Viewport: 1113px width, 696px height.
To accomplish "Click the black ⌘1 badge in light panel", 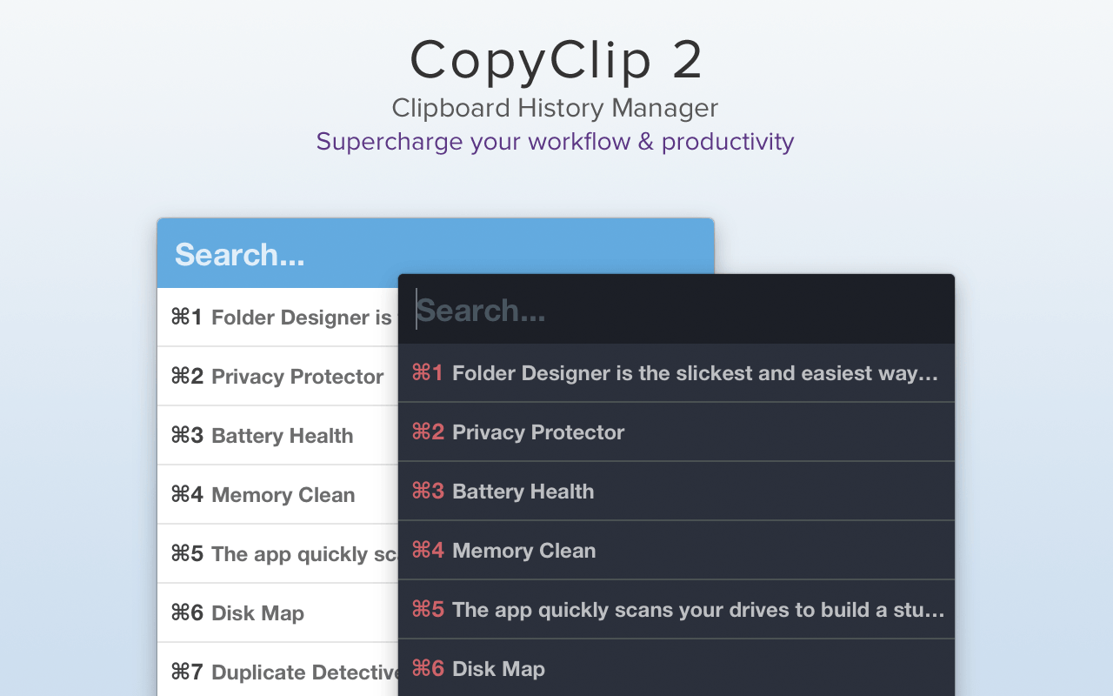I will click(187, 317).
